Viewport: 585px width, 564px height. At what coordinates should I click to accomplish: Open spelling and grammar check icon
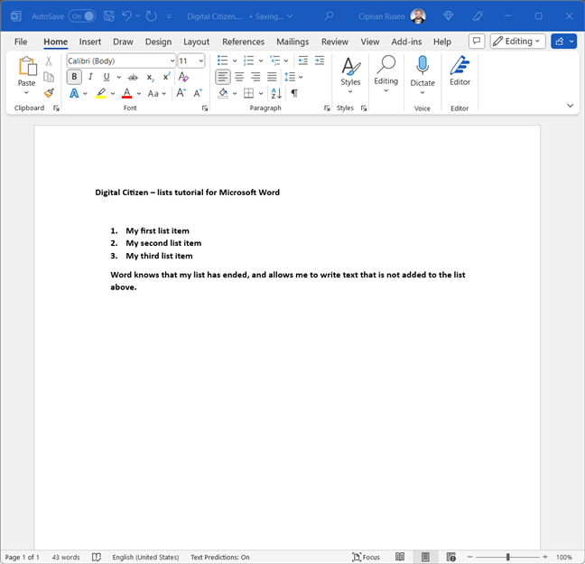tap(97, 557)
